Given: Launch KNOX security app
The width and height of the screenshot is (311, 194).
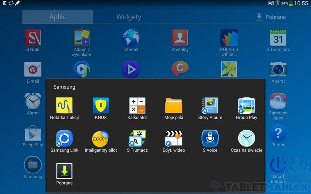Looking at the screenshot, I should click(101, 105).
